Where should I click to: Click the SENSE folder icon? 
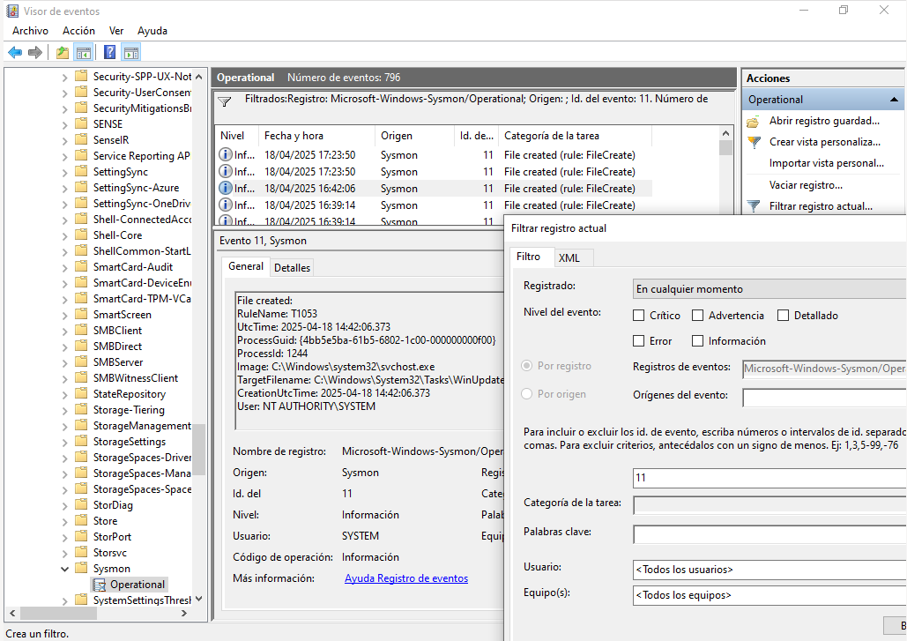click(x=82, y=123)
